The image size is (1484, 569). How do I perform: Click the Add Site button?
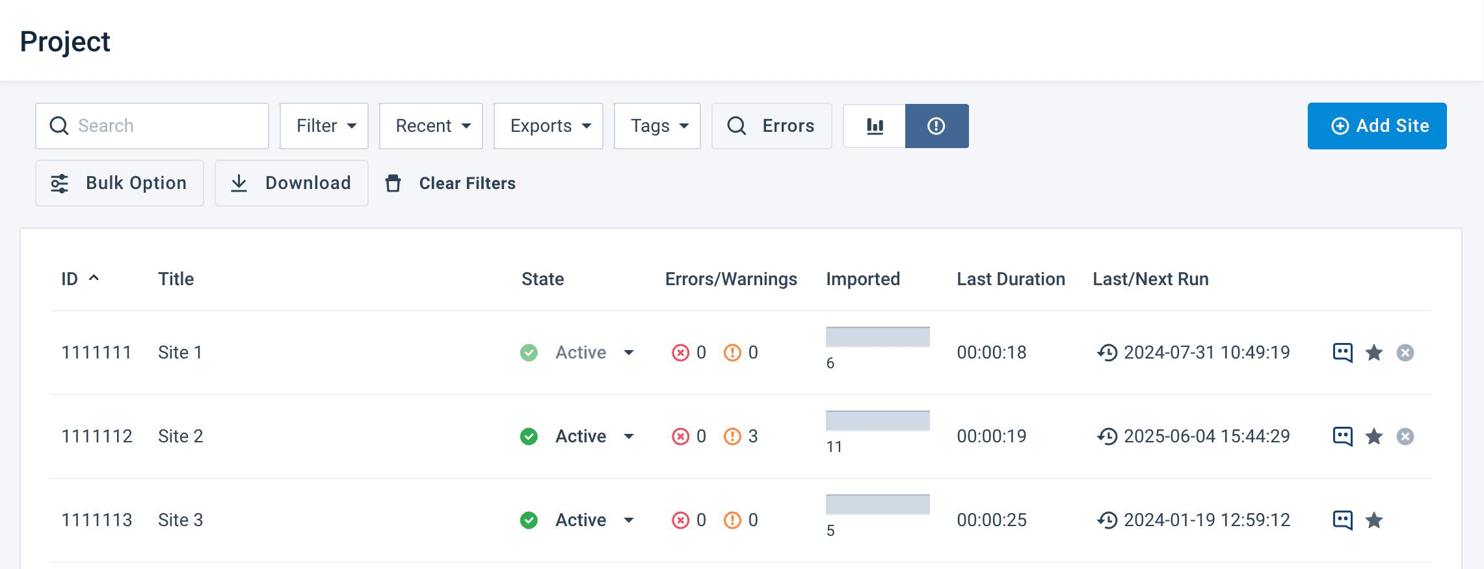click(x=1377, y=126)
